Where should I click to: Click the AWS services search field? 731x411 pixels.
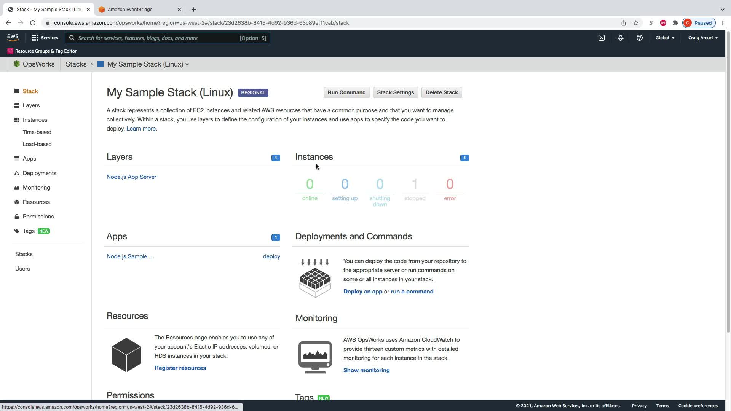coord(156,38)
